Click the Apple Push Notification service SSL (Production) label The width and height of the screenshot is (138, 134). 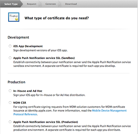pos(46,122)
